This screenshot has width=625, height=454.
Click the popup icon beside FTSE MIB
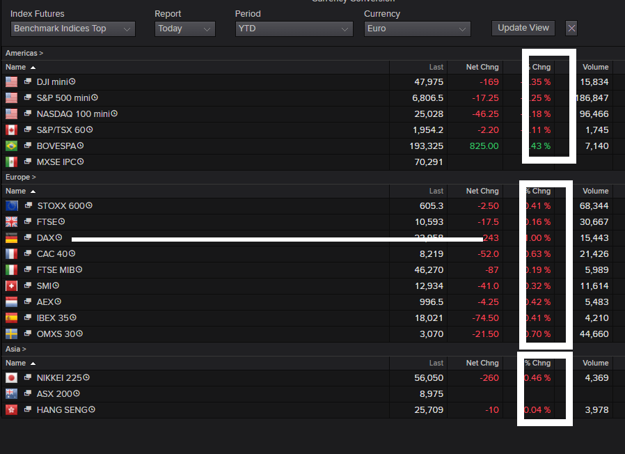28,269
